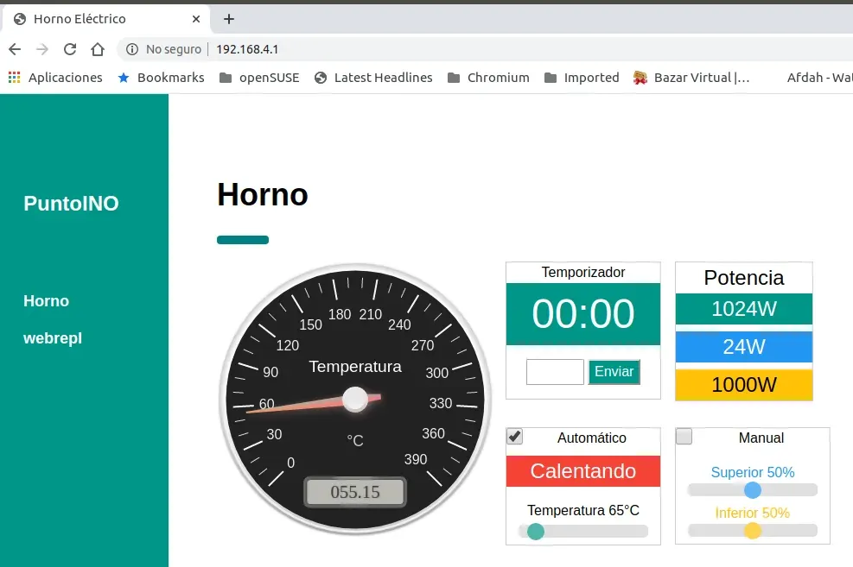Open the Afdah bookmark
Image resolution: width=853 pixels, height=567 pixels.
(x=818, y=78)
